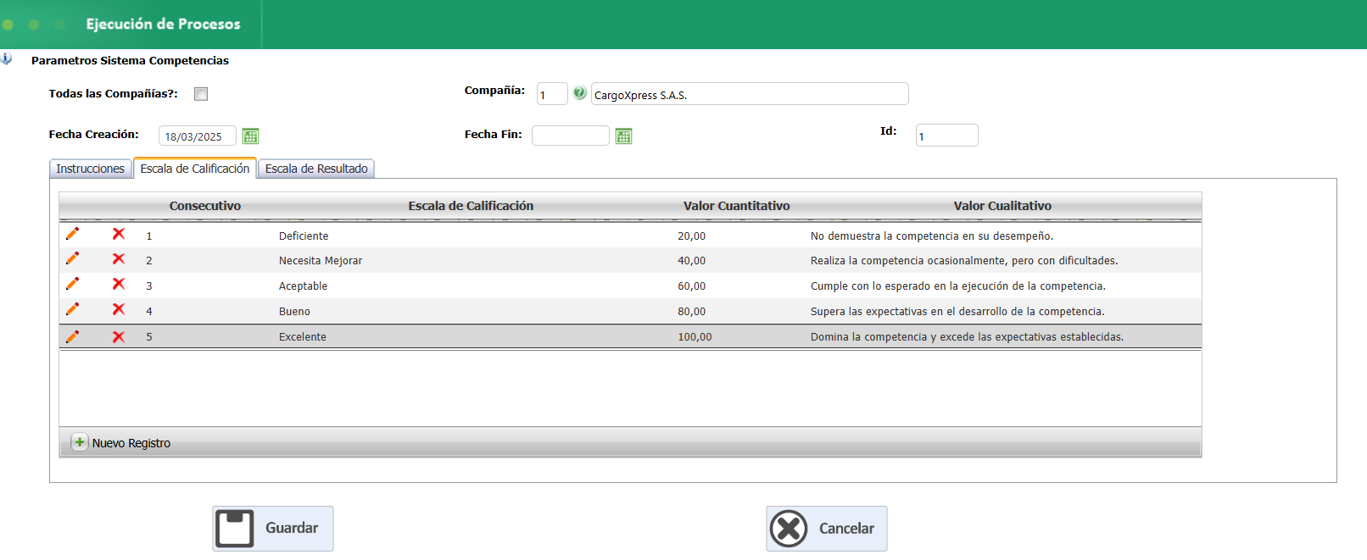Click the empty Fecha Fin field

pyautogui.click(x=571, y=136)
